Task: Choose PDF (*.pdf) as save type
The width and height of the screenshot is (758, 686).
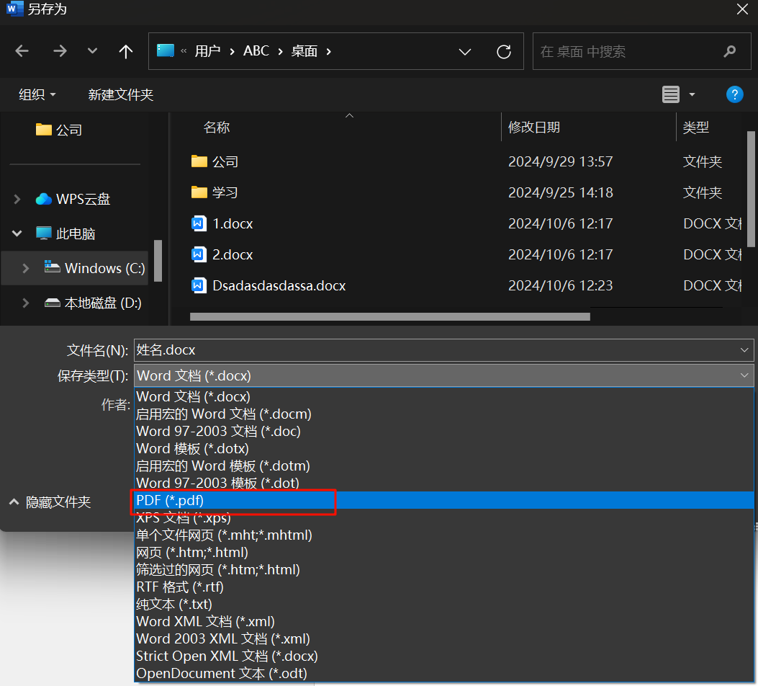Action: (x=170, y=500)
